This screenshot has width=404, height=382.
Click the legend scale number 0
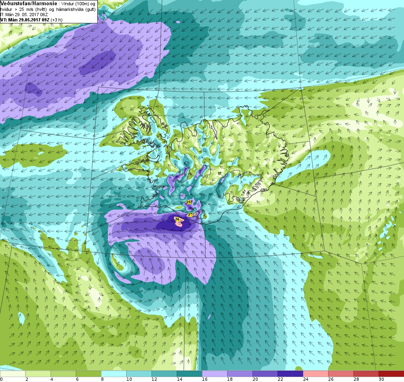point(1,379)
